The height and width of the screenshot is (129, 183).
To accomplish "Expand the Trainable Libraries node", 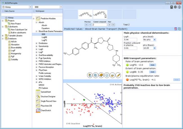I will [3, 36].
